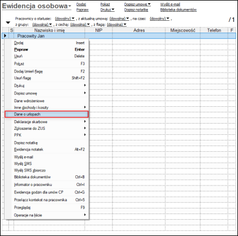Viewport: 238px width, 236px height.
Task: Expand the z aktualną umową filter dropdown
Action: click(x=119, y=19)
